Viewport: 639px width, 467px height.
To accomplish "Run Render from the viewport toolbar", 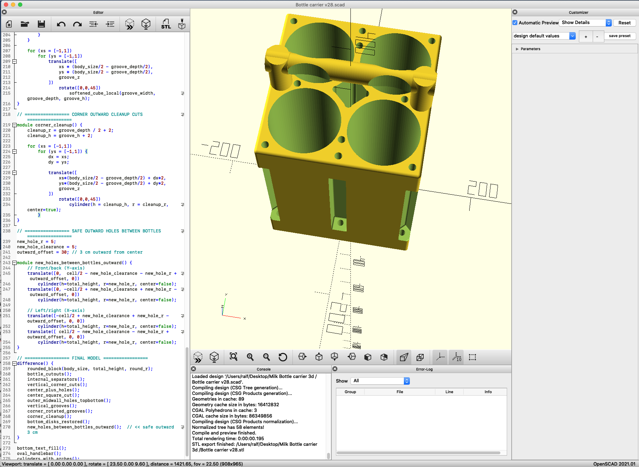I will pos(214,357).
